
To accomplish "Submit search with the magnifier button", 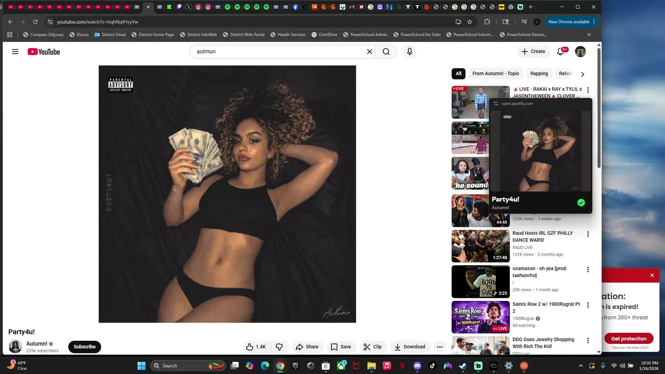I will (386, 51).
